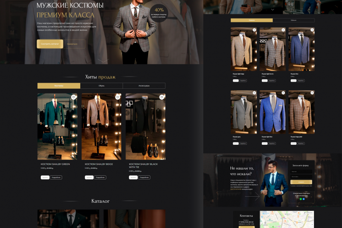Favorite the Shalby Beige suit with heart icon
342x228 pixels.
tap(118, 97)
